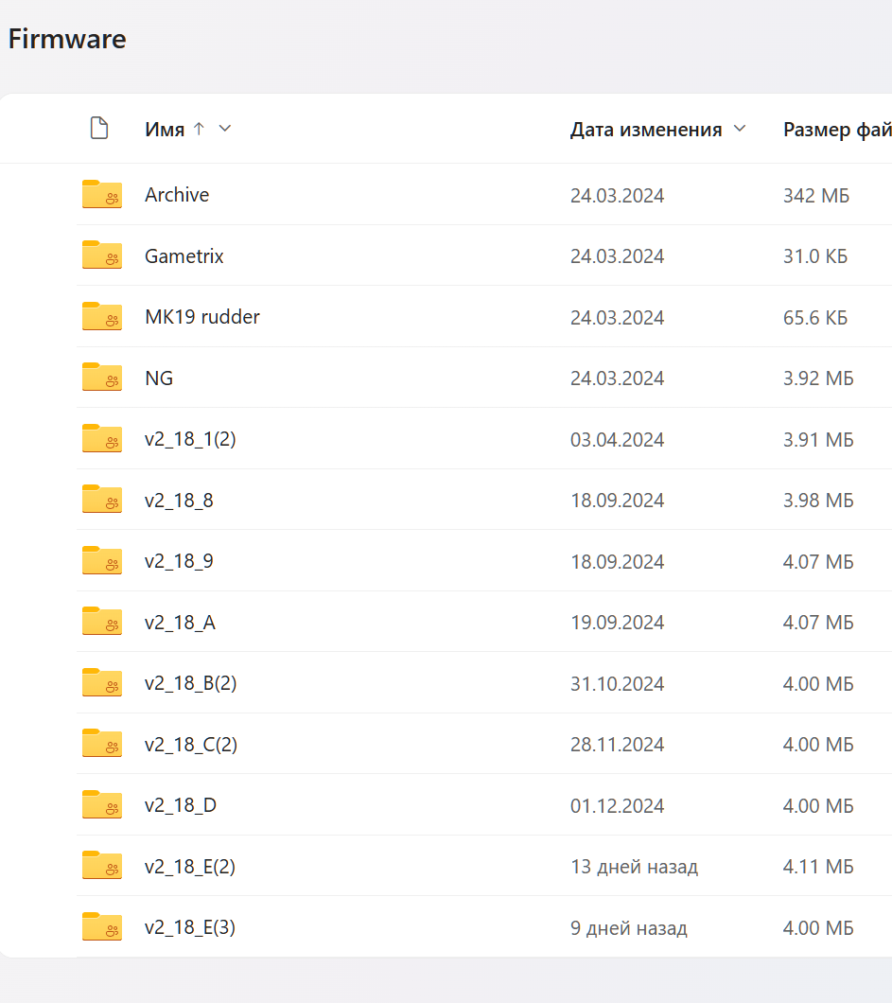Click the '9 дней назад' date cell
Image resolution: width=892 pixels, height=1003 pixels.
pyautogui.click(x=628, y=928)
